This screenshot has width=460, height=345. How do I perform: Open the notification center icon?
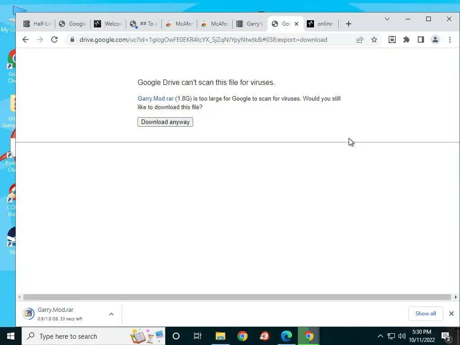point(446,336)
